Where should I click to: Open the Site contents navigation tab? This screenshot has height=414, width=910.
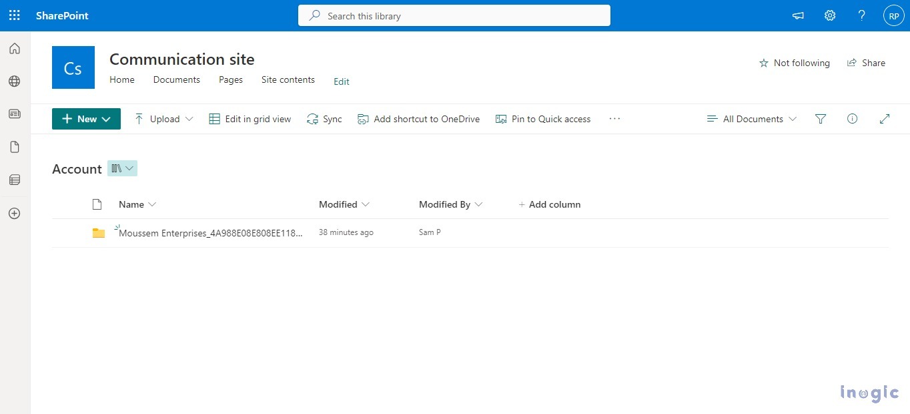pos(288,79)
